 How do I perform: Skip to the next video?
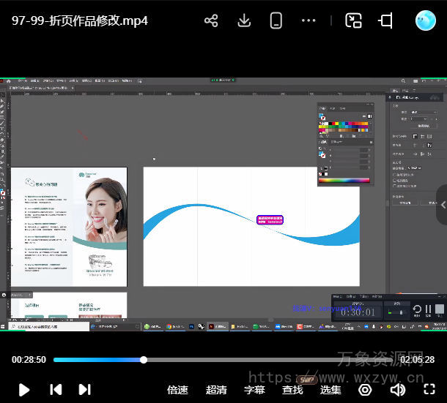pyautogui.click(x=85, y=390)
